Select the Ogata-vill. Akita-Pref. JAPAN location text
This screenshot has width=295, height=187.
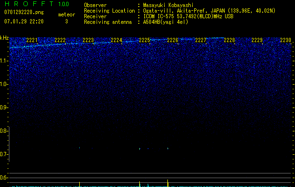pos(209,11)
